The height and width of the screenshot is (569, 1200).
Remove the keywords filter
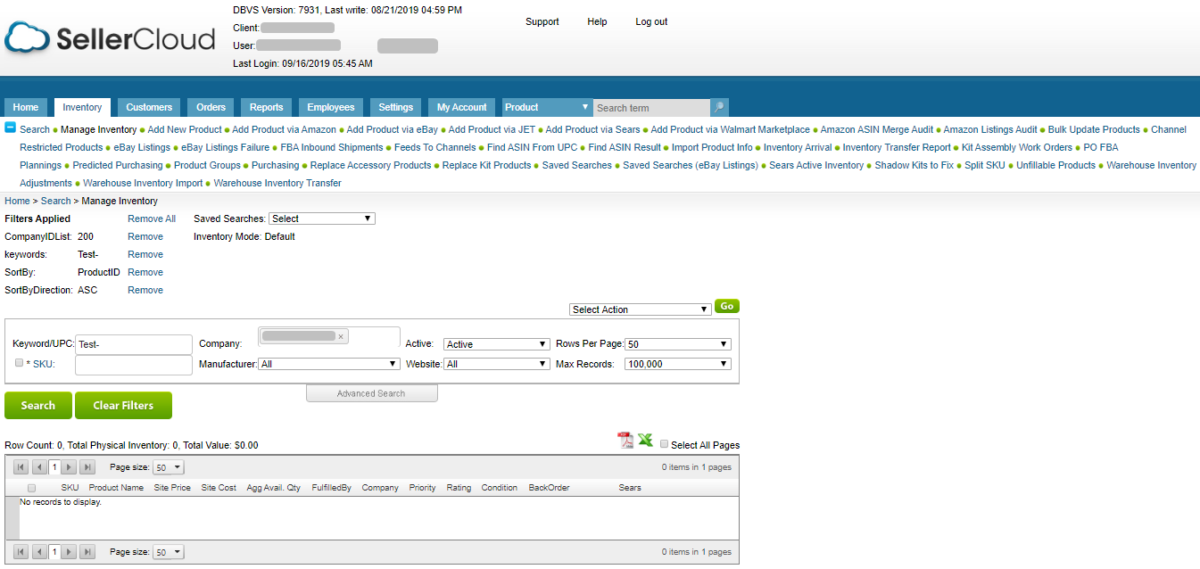(145, 254)
